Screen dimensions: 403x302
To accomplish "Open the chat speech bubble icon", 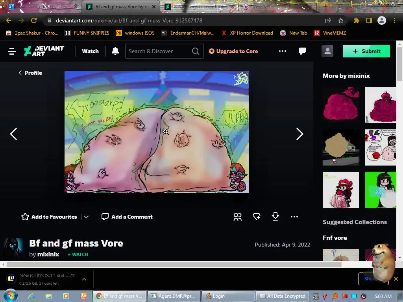I will click(302, 51).
